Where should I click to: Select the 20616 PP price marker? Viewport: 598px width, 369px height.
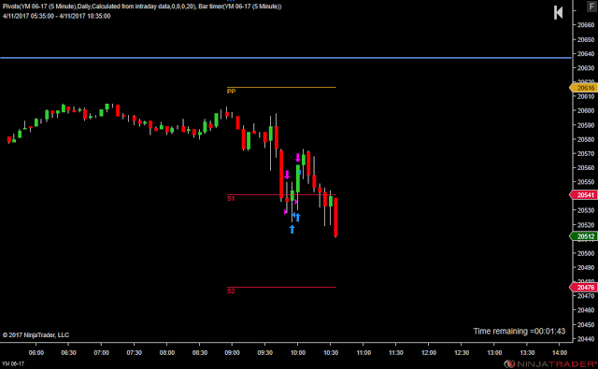[584, 88]
